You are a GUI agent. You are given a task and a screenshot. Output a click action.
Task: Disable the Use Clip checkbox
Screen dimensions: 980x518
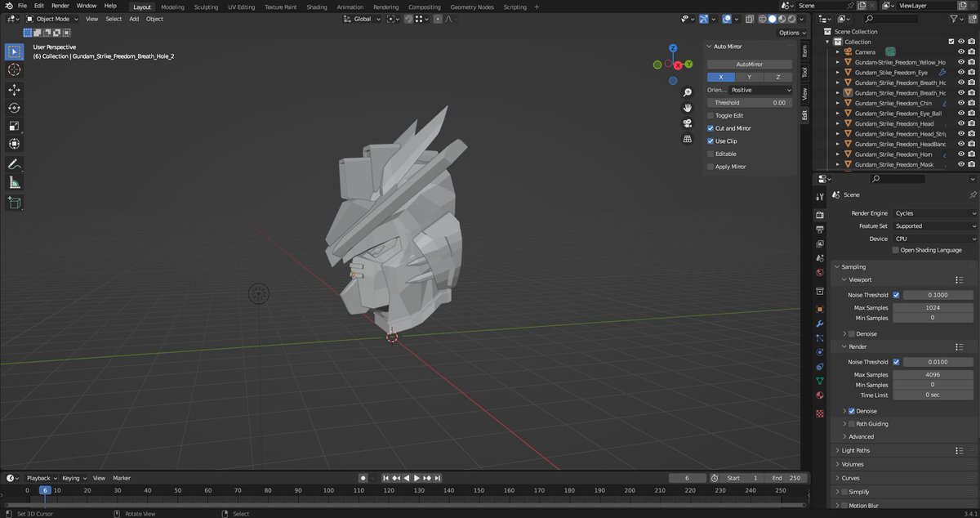[x=710, y=141]
